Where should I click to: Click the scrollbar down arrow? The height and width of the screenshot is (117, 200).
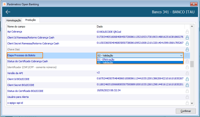(x=192, y=103)
